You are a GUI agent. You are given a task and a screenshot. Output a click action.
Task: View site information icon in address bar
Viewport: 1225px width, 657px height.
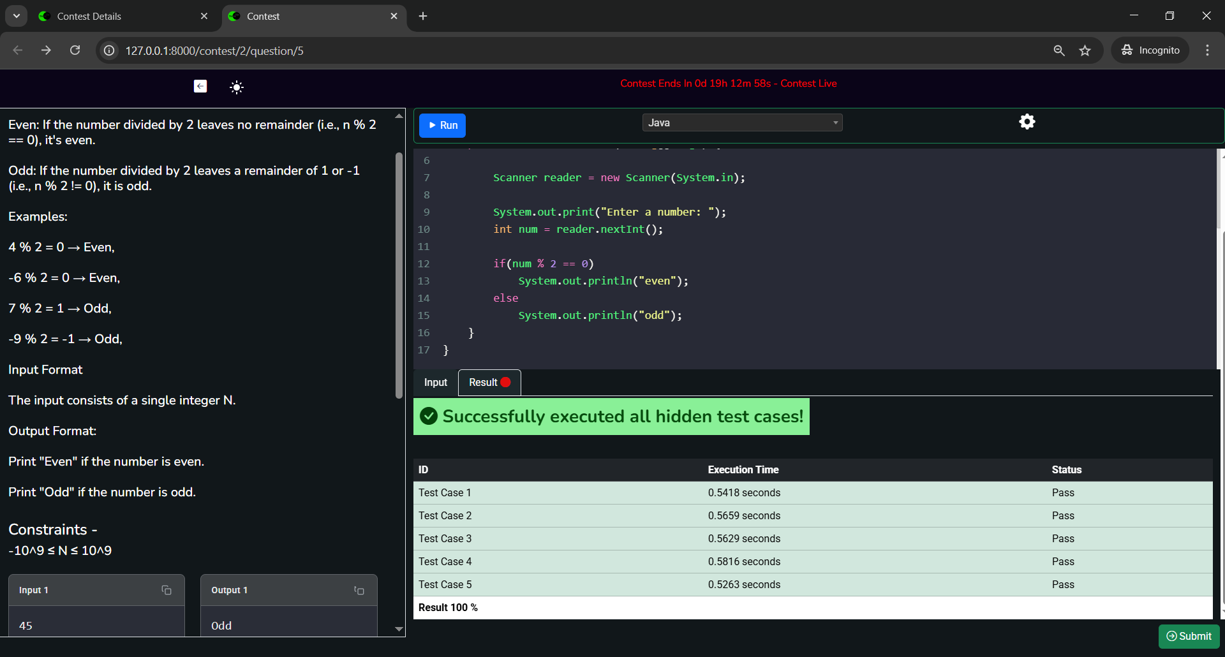(x=110, y=50)
